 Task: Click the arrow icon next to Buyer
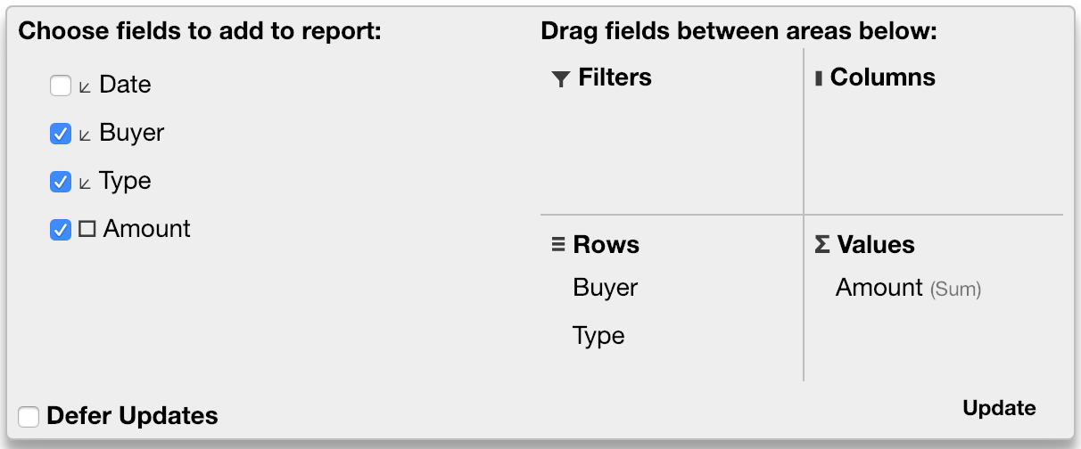click(86, 135)
